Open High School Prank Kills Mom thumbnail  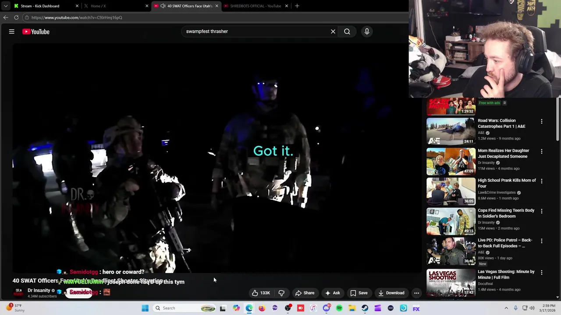coord(451,191)
